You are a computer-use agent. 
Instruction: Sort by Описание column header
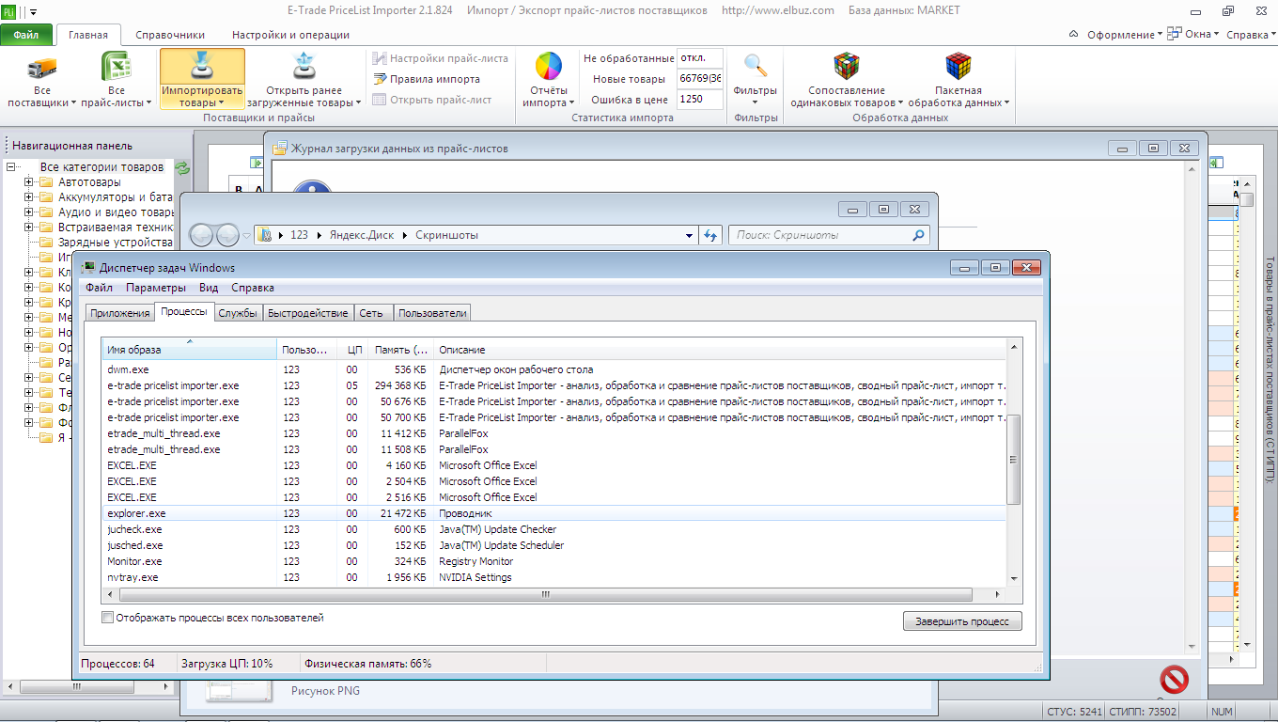[x=719, y=350]
